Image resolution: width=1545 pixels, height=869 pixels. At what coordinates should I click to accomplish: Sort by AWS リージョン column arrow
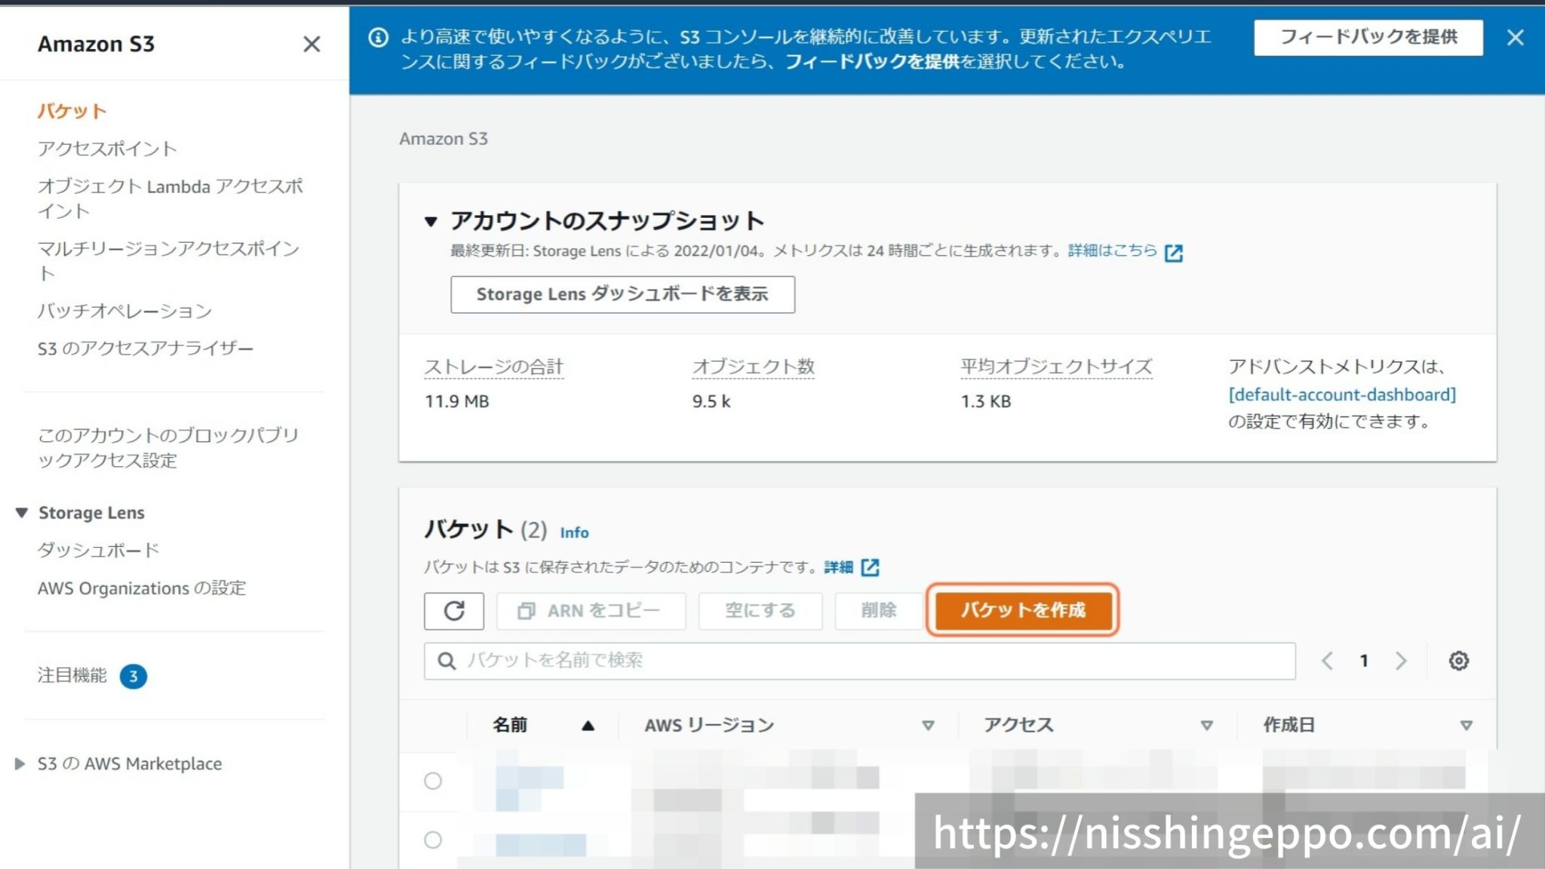tap(928, 725)
